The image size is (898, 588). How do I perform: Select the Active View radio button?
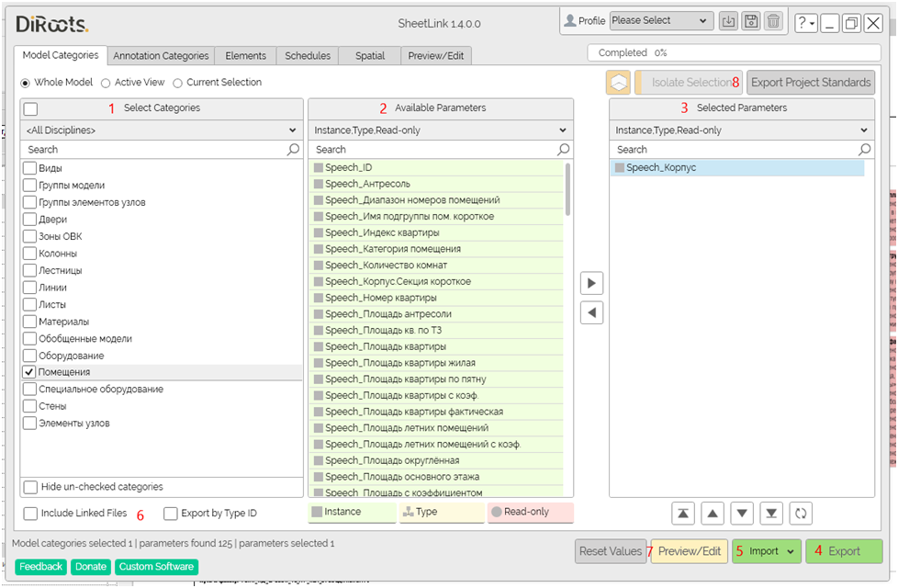pos(107,83)
